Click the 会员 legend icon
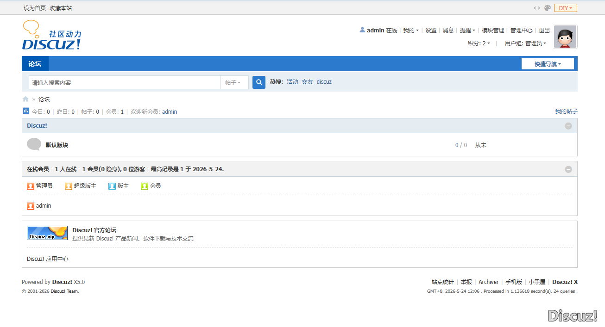This screenshot has height=327, width=605. point(145,186)
